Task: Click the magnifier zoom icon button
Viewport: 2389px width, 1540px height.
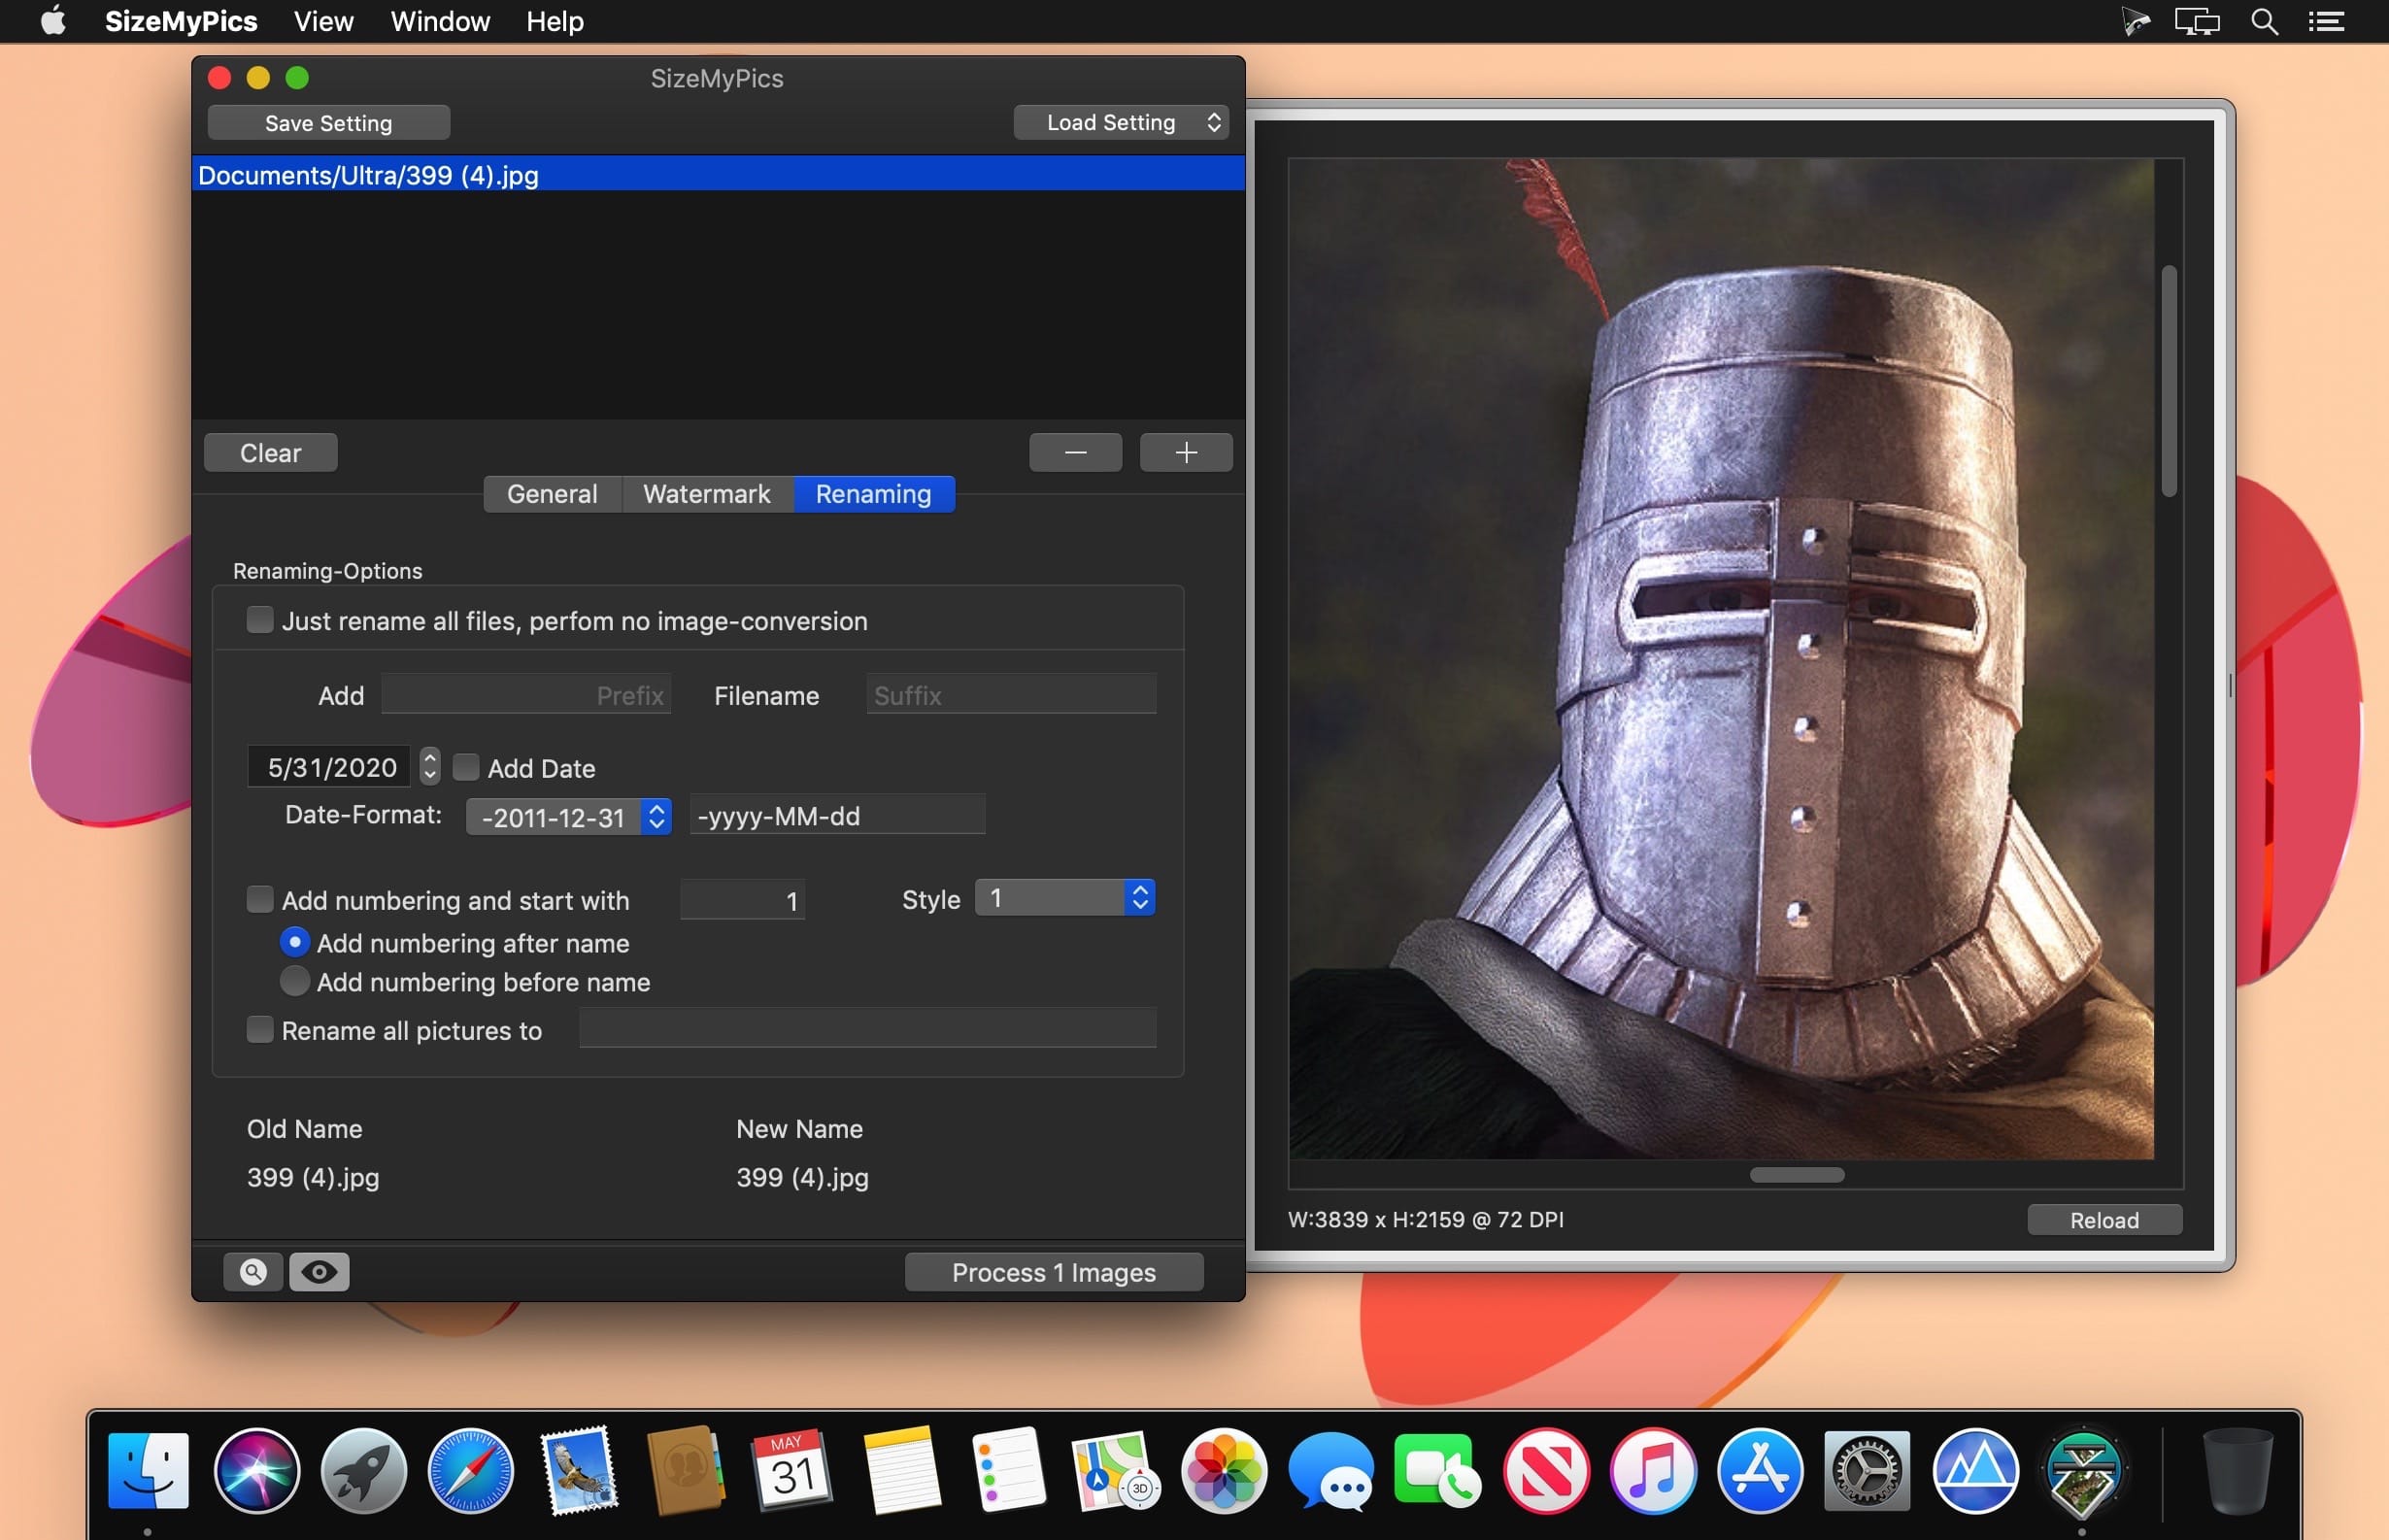Action: [253, 1272]
